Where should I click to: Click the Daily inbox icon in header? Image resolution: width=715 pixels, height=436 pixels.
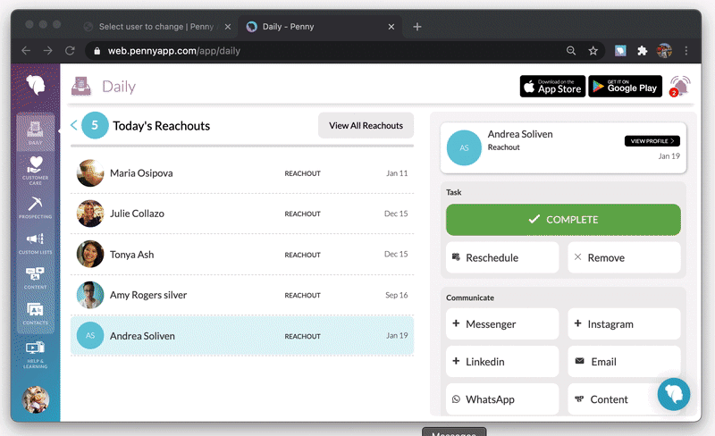[81, 86]
